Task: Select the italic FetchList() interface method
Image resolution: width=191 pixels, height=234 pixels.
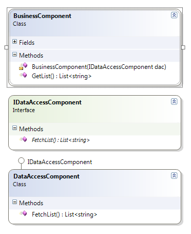Action: [61, 140]
